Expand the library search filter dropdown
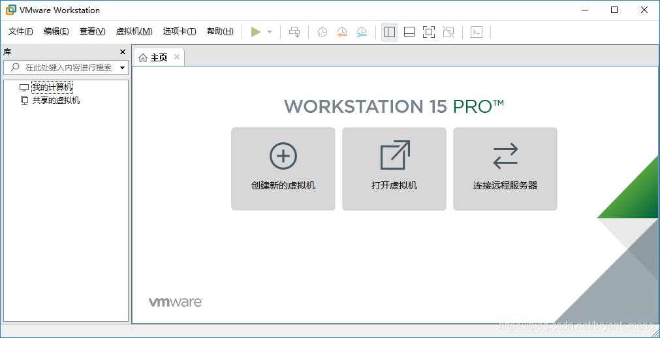 tap(123, 68)
